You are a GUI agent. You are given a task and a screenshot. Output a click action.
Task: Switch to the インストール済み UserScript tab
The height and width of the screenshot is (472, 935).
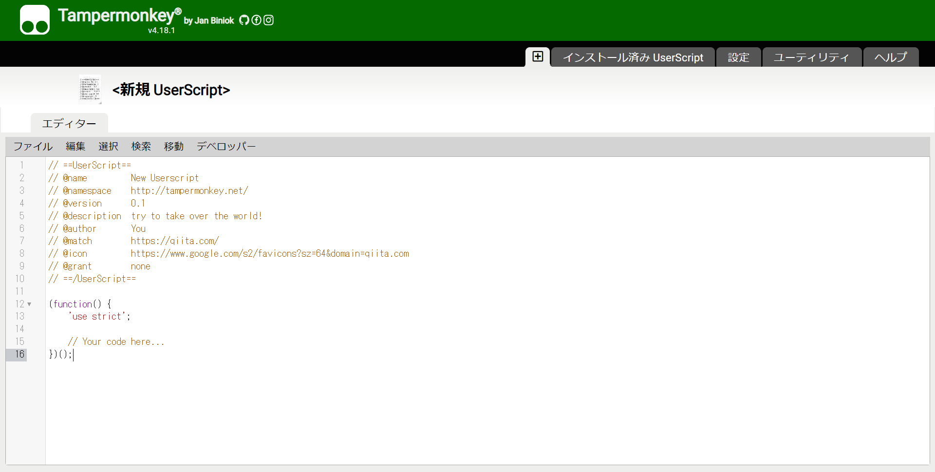[633, 57]
